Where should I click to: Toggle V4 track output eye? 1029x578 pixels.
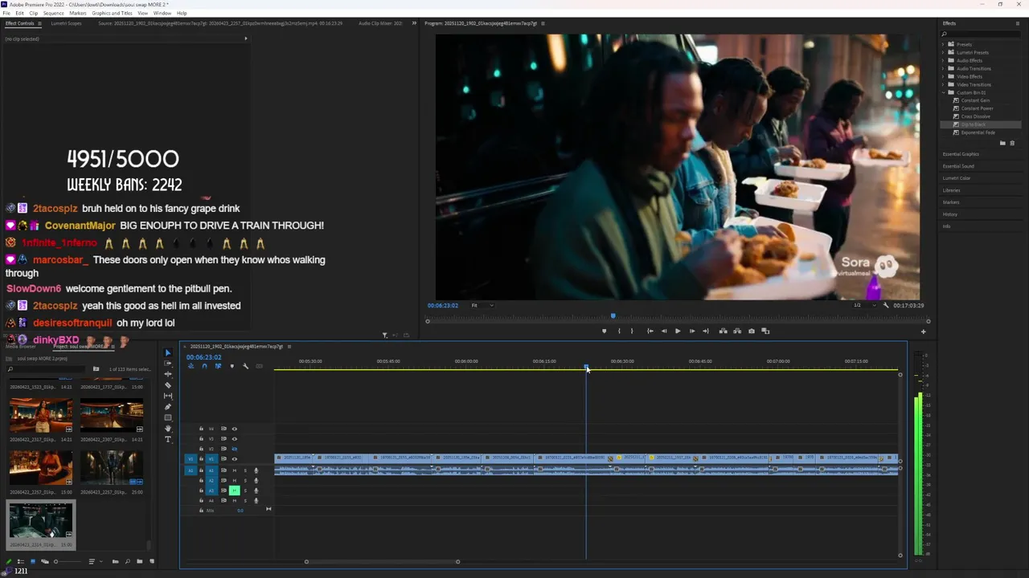[235, 429]
